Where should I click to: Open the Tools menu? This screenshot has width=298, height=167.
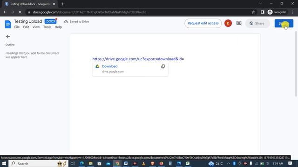pos(47,27)
